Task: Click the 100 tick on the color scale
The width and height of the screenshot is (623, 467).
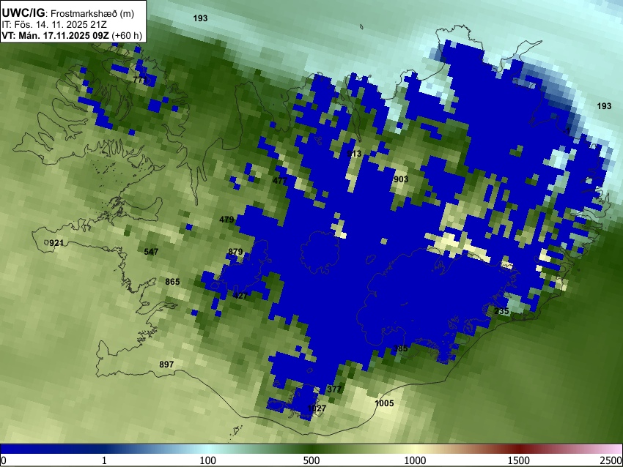Action: coord(208,460)
